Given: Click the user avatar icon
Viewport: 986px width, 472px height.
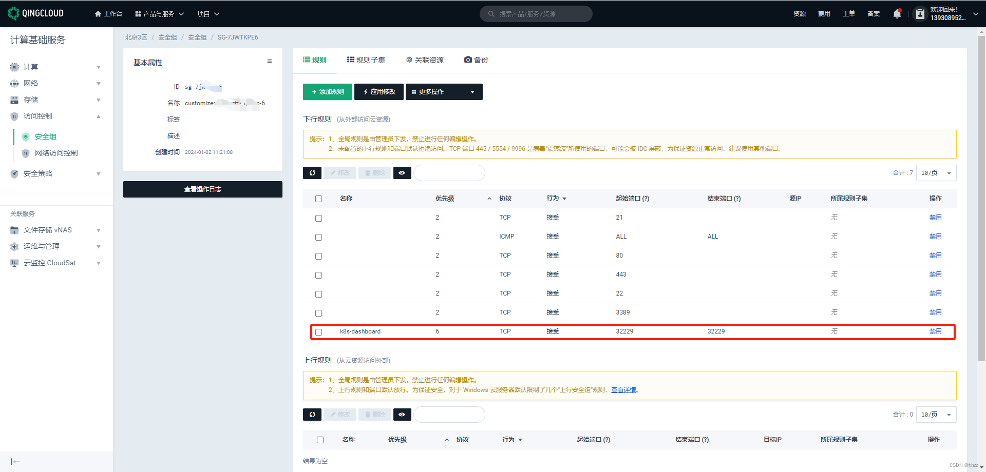Looking at the screenshot, I should 920,14.
